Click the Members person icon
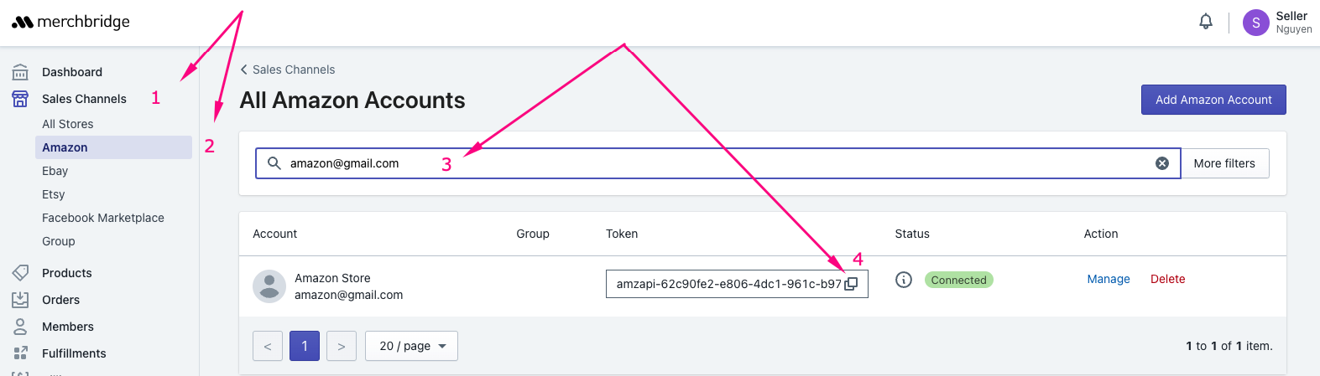 (x=20, y=327)
